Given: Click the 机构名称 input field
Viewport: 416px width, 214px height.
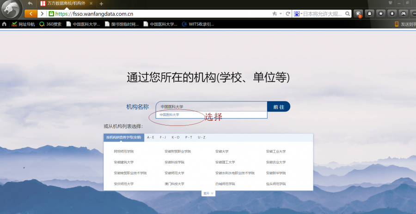Looking at the screenshot, I should coord(211,107).
